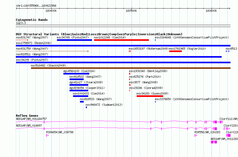
Task: Click the nsv818511 blue gain bar
Action: (119, 57)
